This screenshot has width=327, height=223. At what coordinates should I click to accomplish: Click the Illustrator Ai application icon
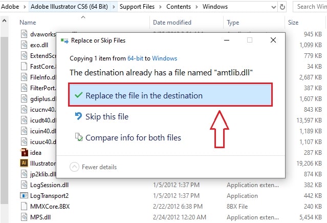click(x=24, y=163)
